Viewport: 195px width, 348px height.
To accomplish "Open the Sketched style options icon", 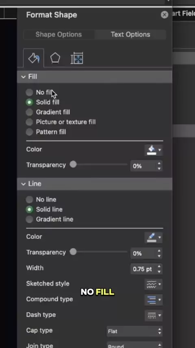I will [x=154, y=284].
